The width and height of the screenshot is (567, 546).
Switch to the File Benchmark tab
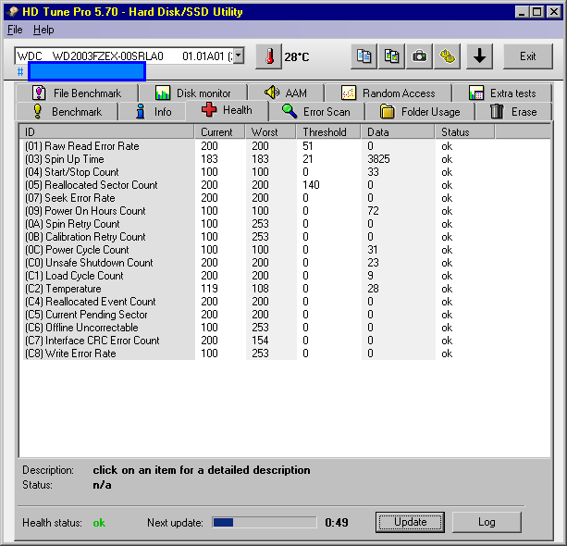(x=77, y=93)
